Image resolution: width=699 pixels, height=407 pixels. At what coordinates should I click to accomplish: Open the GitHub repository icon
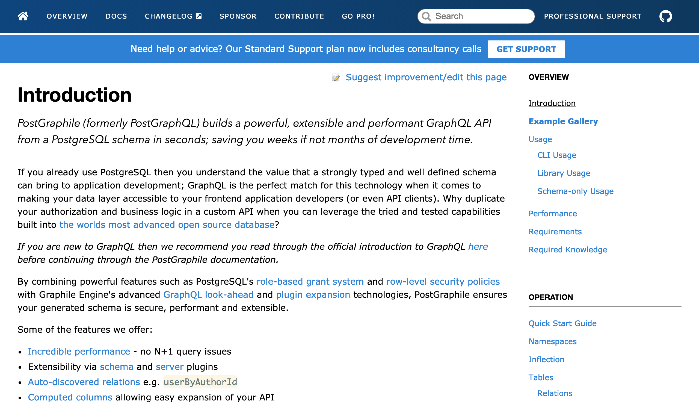coord(665,16)
